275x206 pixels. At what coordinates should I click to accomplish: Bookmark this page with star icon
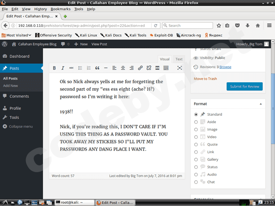(x=219, y=26)
